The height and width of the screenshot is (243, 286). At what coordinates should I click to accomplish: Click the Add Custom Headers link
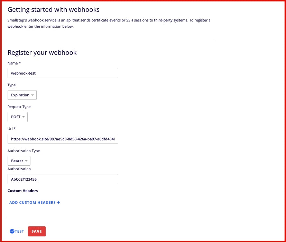[33, 202]
